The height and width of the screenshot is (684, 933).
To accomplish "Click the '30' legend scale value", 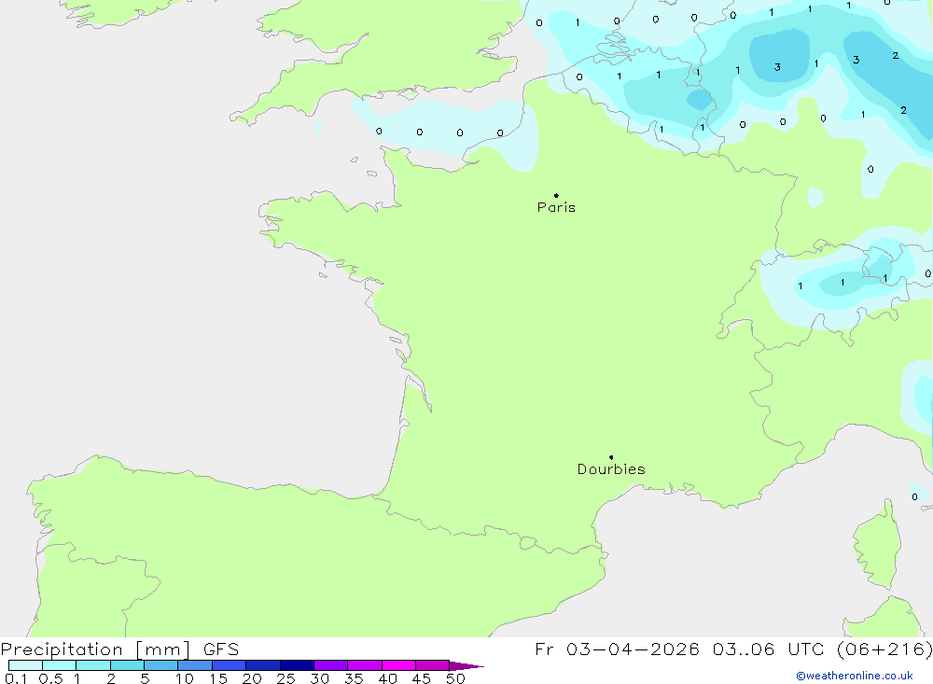I will coord(320,678).
